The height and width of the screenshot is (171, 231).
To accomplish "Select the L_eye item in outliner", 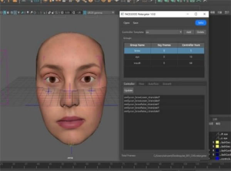I will 224,138.
